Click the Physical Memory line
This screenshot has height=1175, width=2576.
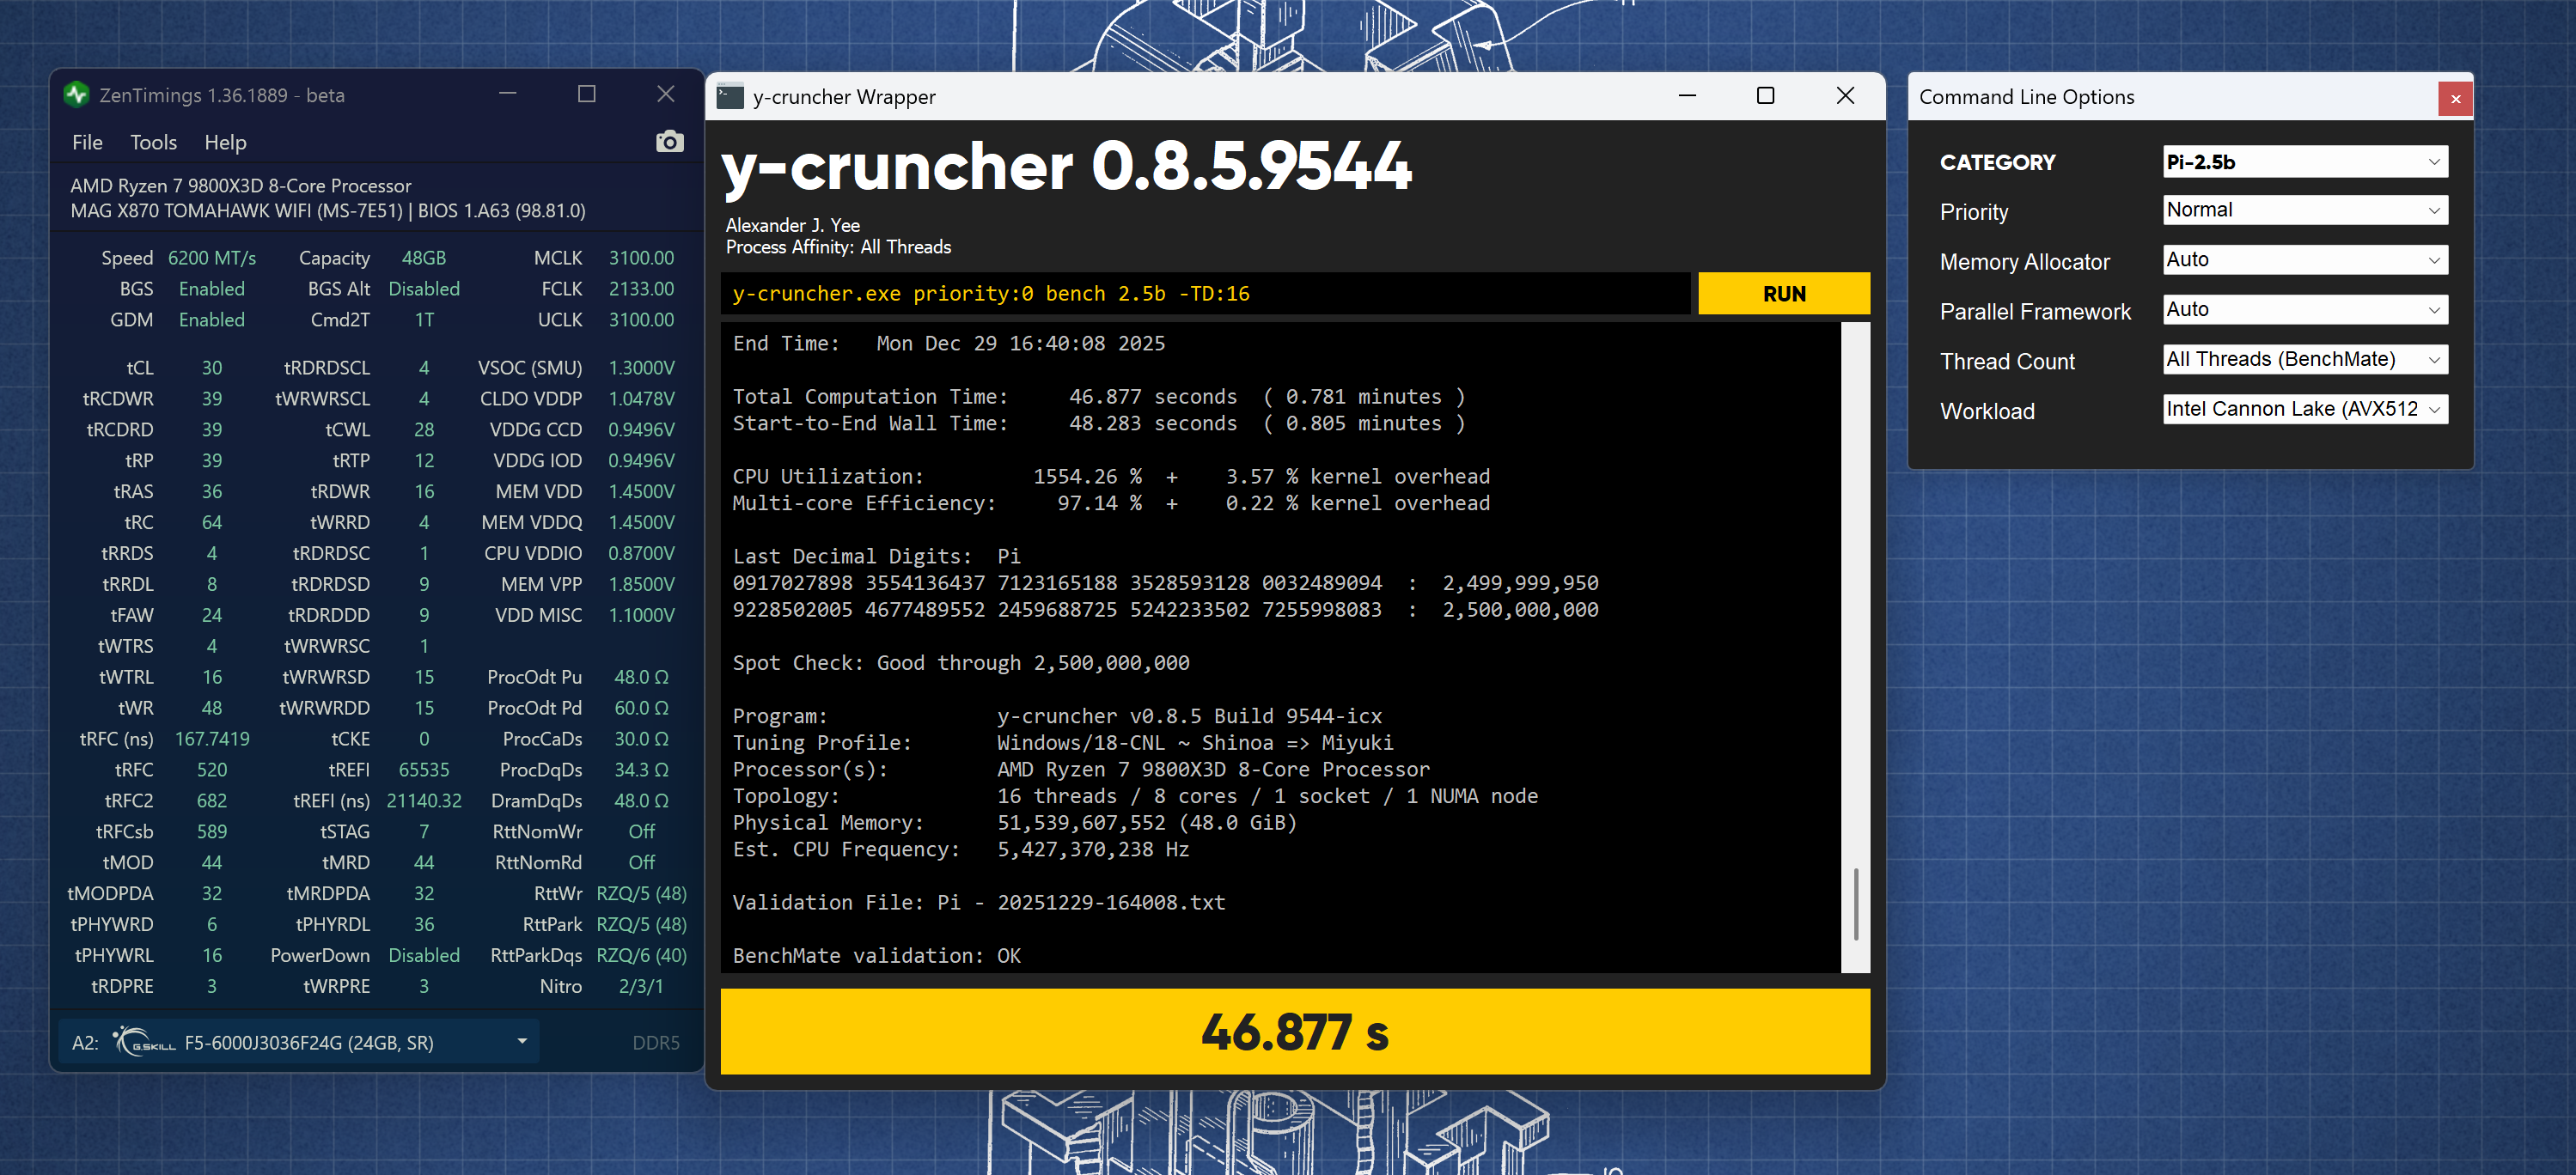[x=1015, y=823]
